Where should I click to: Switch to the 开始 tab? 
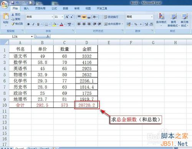(15, 8)
